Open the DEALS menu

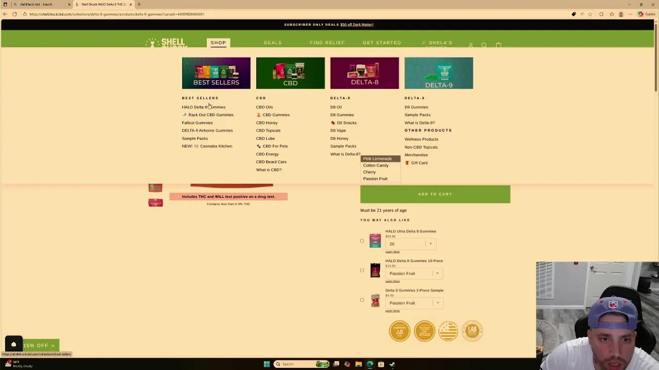[x=273, y=43]
